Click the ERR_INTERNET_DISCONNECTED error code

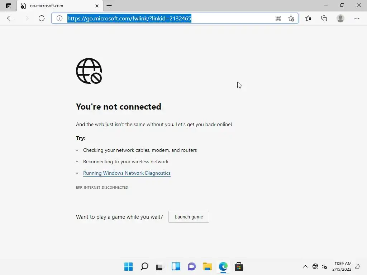pyautogui.click(x=102, y=187)
